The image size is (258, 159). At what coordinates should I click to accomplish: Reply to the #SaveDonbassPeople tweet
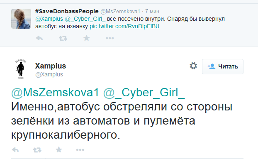(x=39, y=38)
